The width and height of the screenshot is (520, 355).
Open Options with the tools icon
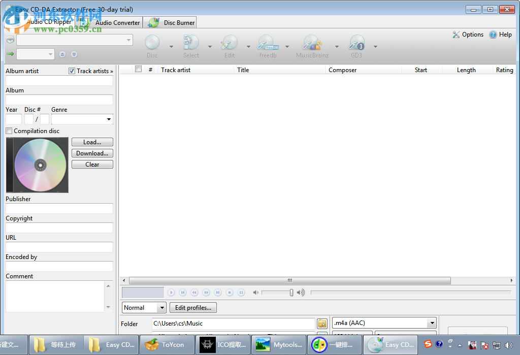coord(457,35)
